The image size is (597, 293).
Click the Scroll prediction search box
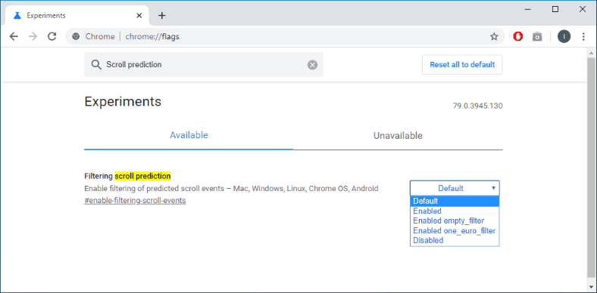point(204,64)
